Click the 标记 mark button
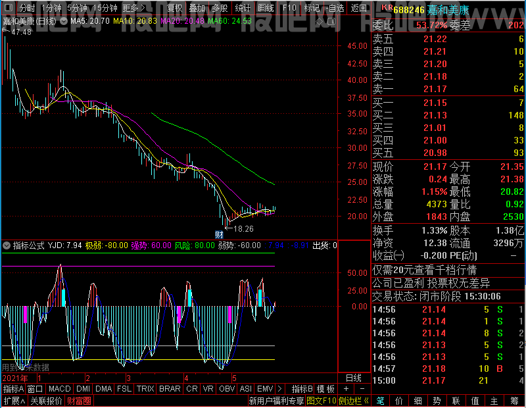Screen dimensions: 526x408 [x=312, y=8]
